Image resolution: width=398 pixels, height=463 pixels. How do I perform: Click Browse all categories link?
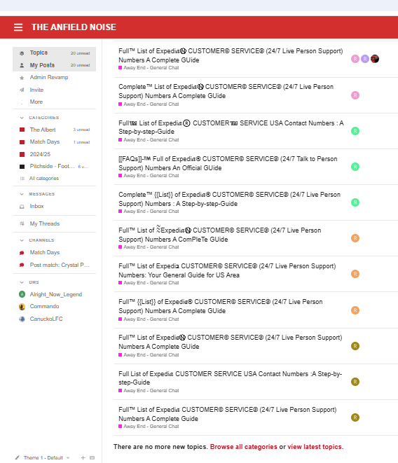tap(243, 447)
